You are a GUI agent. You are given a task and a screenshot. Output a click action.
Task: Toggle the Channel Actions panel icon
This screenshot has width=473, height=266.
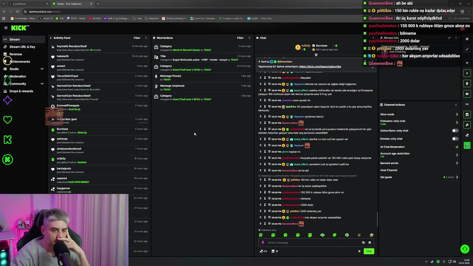point(467,115)
